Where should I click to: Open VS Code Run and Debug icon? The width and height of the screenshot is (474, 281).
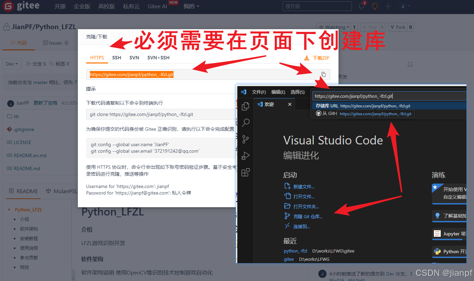pos(246,156)
